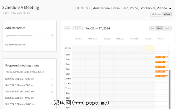Screen dimensions: 175x109
Task: Remove the 5:30 am proposed time
Action: pos(52,79)
